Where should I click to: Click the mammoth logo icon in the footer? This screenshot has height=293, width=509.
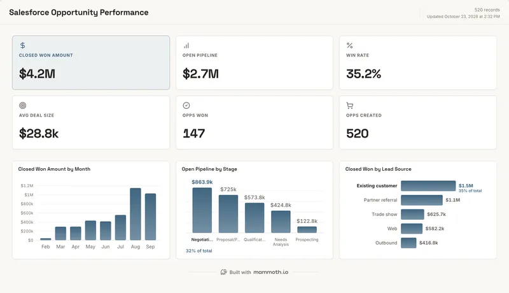point(224,272)
